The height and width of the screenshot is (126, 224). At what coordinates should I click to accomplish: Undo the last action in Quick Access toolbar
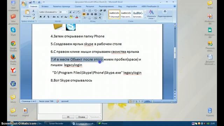point(34,2)
